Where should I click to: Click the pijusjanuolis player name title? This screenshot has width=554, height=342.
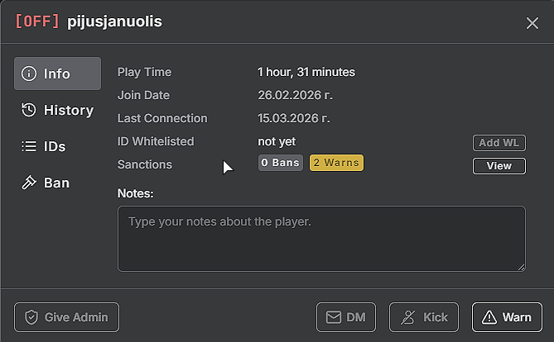click(x=115, y=21)
